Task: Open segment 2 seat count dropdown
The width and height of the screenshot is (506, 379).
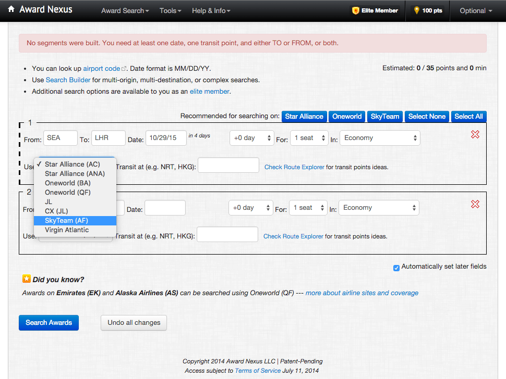Action: (x=308, y=208)
